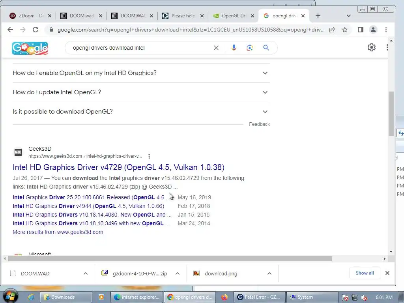
Task: Click the Geeks3D site favicon
Action: pos(18,152)
